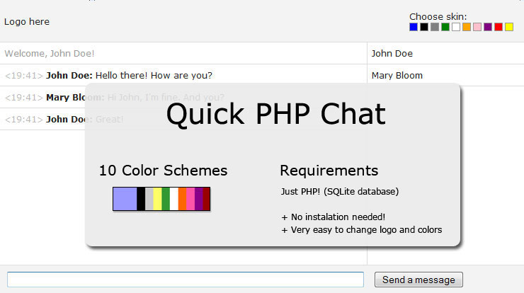Choose the orange skin swatch
This screenshot has width=524, height=293.
coord(467,27)
